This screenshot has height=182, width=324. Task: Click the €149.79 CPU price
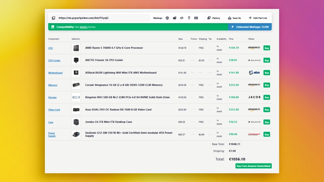tap(234, 48)
